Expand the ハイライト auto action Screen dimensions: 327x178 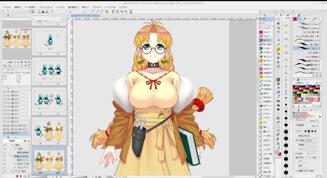point(12,171)
